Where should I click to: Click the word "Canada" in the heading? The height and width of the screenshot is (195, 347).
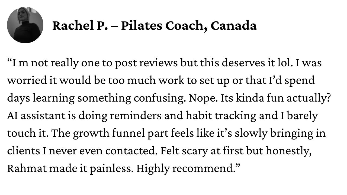tap(233, 26)
